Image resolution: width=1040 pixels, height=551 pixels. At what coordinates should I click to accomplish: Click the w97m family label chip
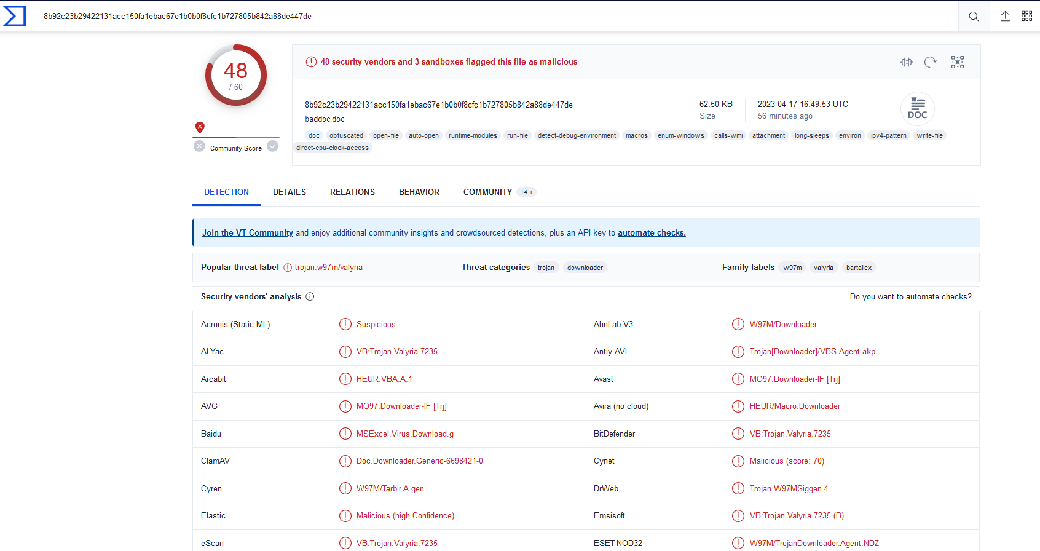coord(792,268)
